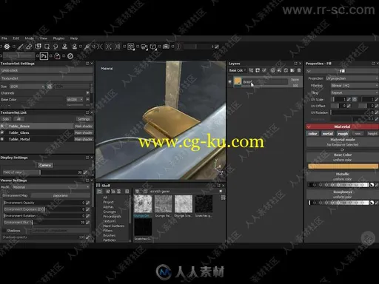Click the shelf filter funnel icon

138,191
